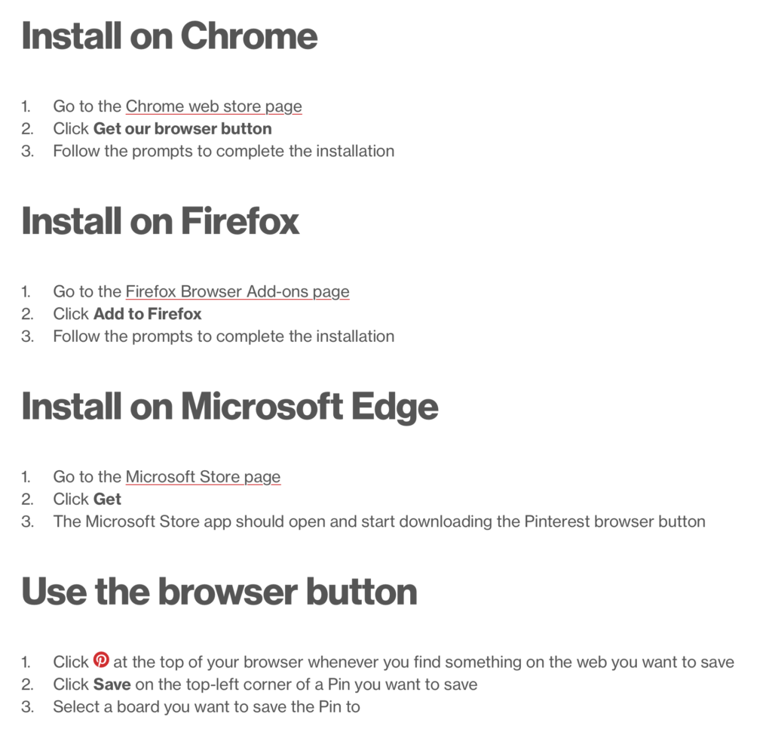Click the bold Get text under Microsoft Edge
Viewport: 772px width, 729px height.
click(x=107, y=499)
